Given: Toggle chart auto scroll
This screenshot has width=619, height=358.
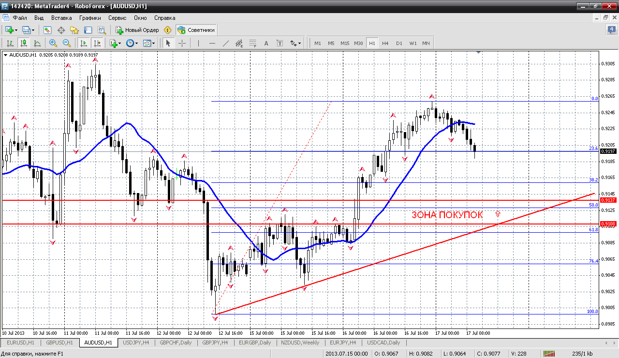Looking at the screenshot, I should coord(83,43).
